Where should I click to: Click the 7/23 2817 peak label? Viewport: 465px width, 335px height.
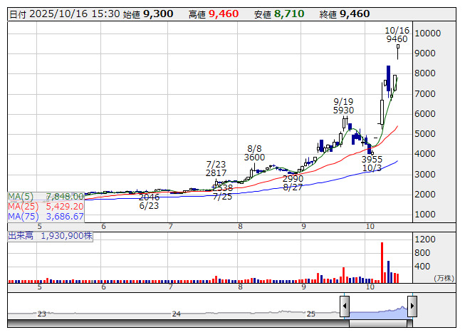(x=216, y=168)
